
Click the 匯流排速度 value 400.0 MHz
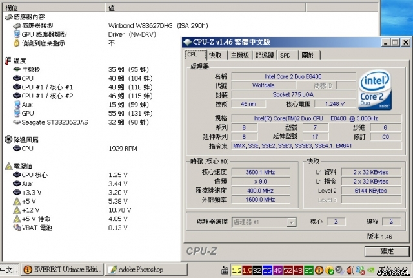261,191
